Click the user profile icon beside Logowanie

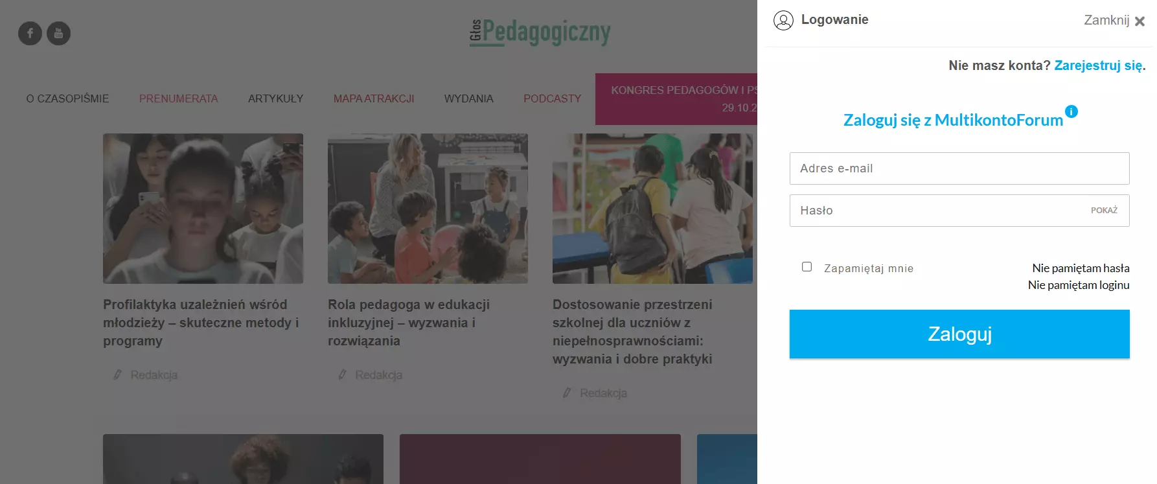click(x=783, y=21)
